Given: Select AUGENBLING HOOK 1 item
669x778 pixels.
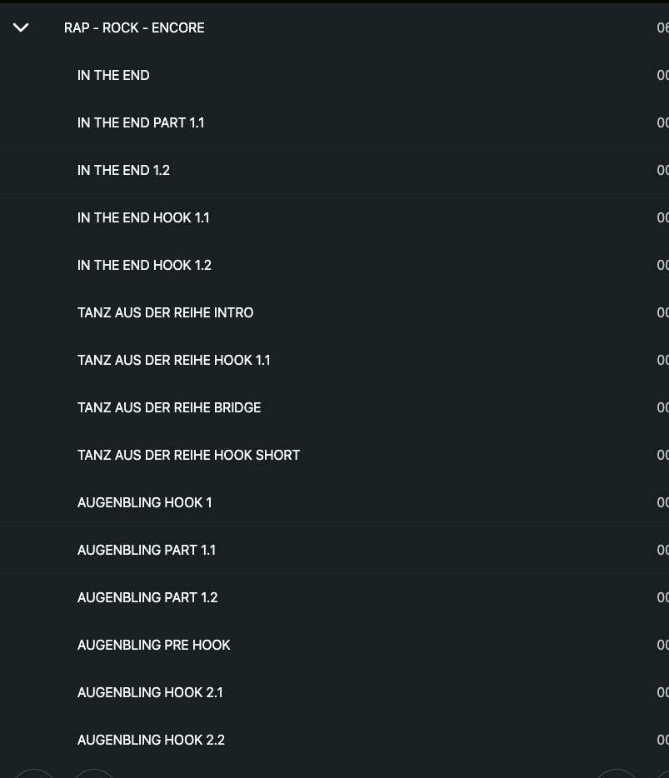Looking at the screenshot, I should click(144, 502).
